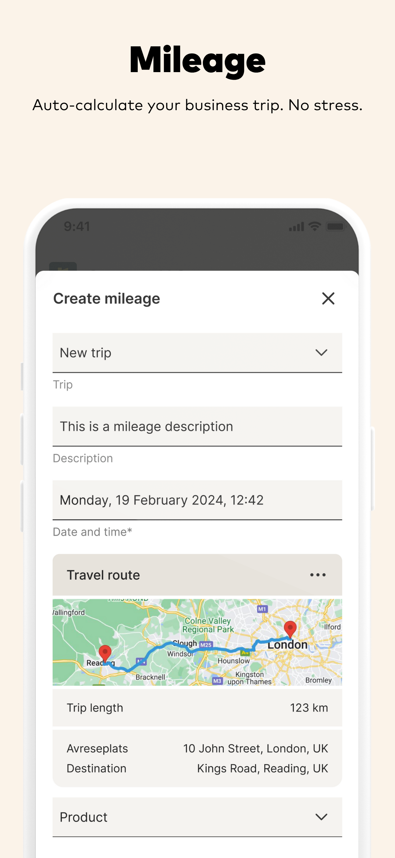Open the Travel route three-dot menu
Viewport: 395px width, 858px height.
[318, 575]
